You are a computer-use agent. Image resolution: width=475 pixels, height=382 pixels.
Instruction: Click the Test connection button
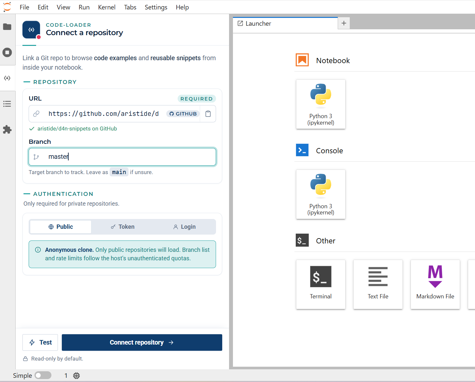(x=40, y=342)
